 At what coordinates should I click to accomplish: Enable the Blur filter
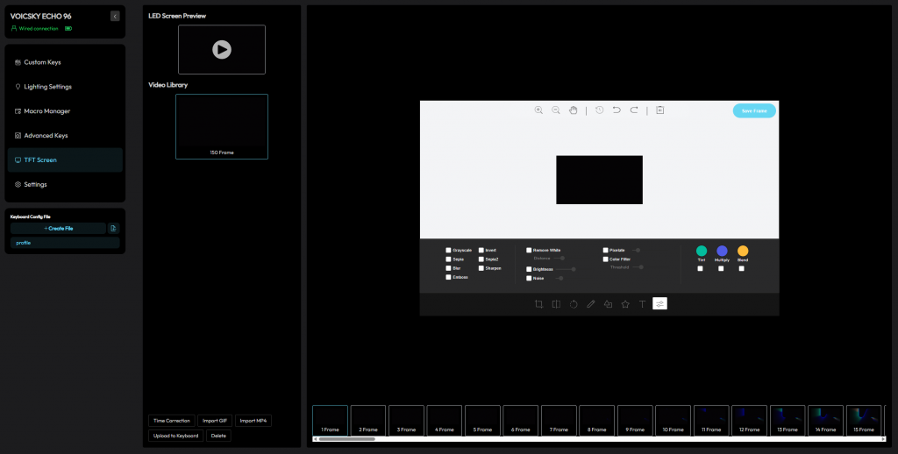pyautogui.click(x=448, y=268)
